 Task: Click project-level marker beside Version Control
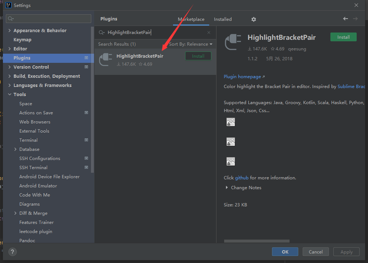(x=87, y=67)
